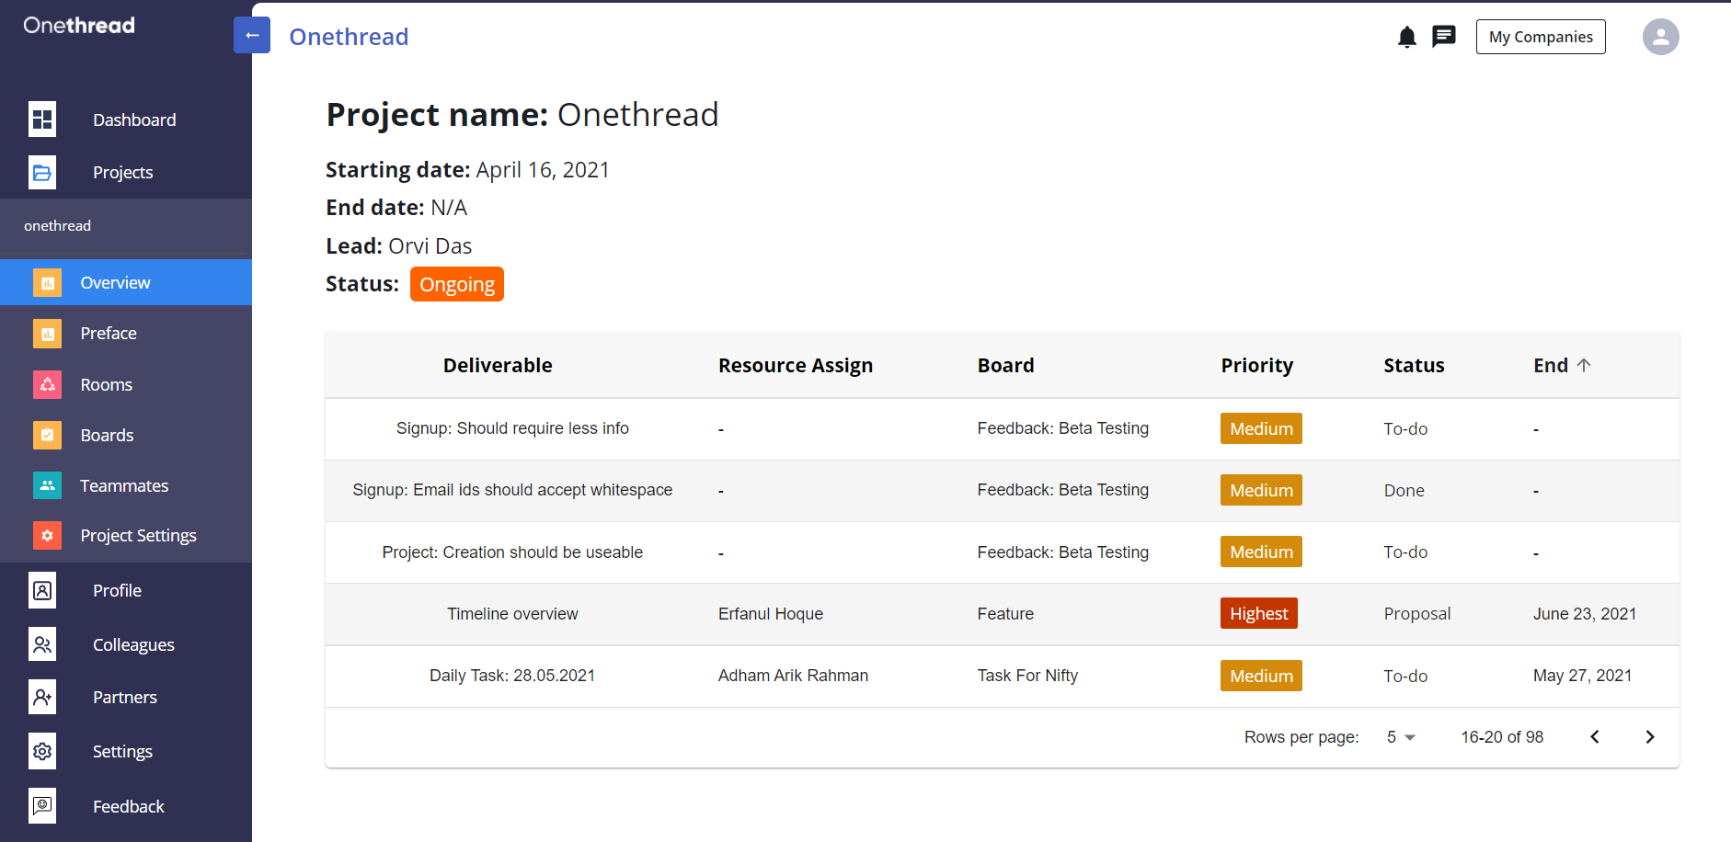The width and height of the screenshot is (1731, 842).
Task: Go to the next table page
Action: click(1650, 737)
